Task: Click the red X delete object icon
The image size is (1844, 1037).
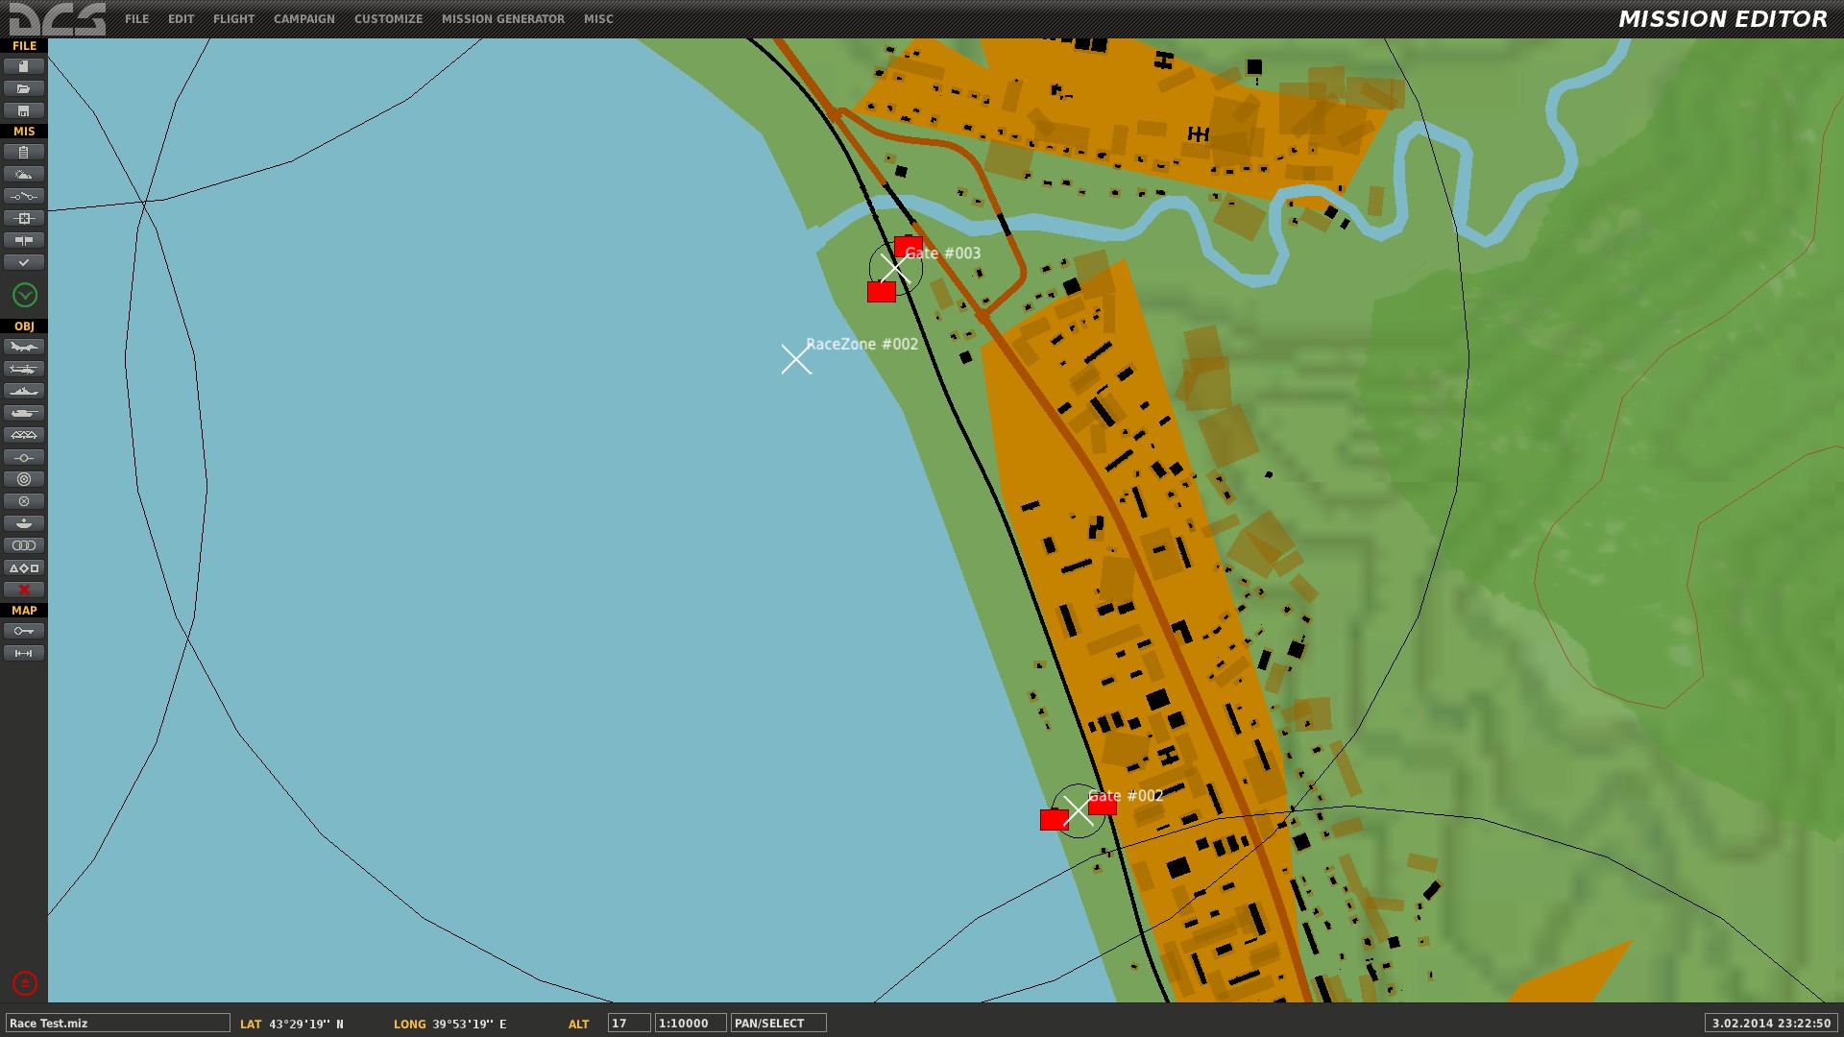Action: pyautogui.click(x=24, y=590)
